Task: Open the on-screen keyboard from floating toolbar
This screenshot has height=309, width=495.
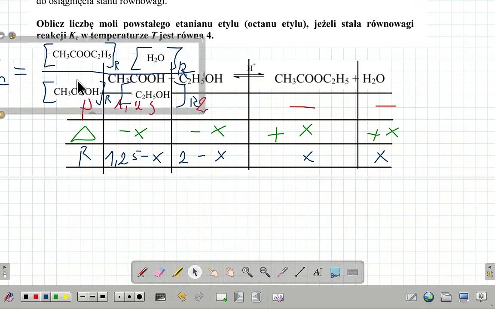Action: point(352,272)
